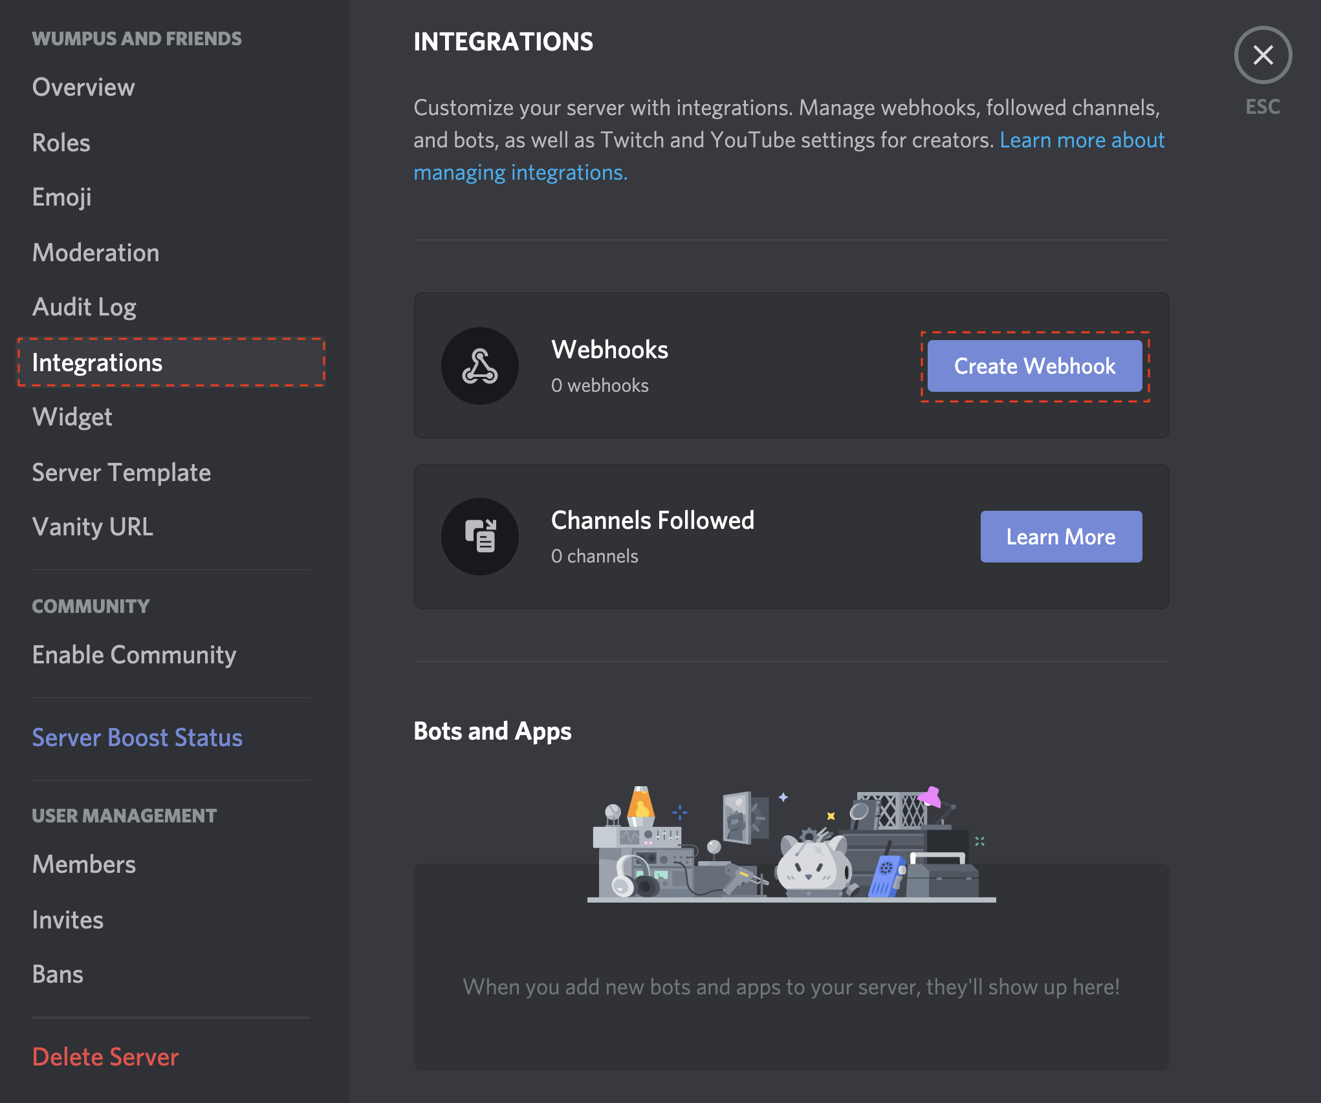Click Learn More for Channels Followed
The height and width of the screenshot is (1103, 1321).
(1060, 536)
